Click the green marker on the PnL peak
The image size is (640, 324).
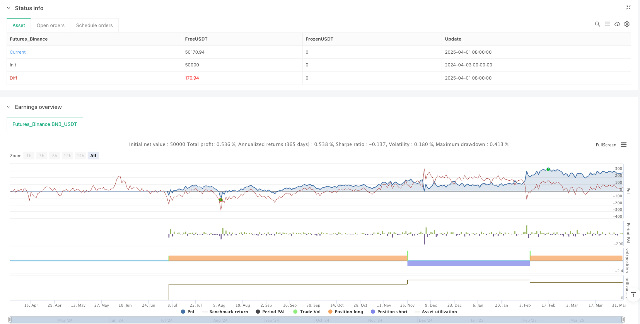548,169
